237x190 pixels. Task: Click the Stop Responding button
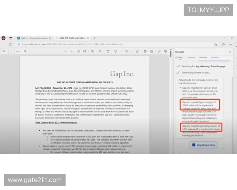(203, 145)
